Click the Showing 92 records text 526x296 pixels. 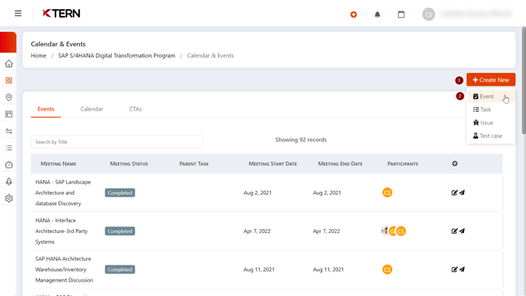coord(301,140)
